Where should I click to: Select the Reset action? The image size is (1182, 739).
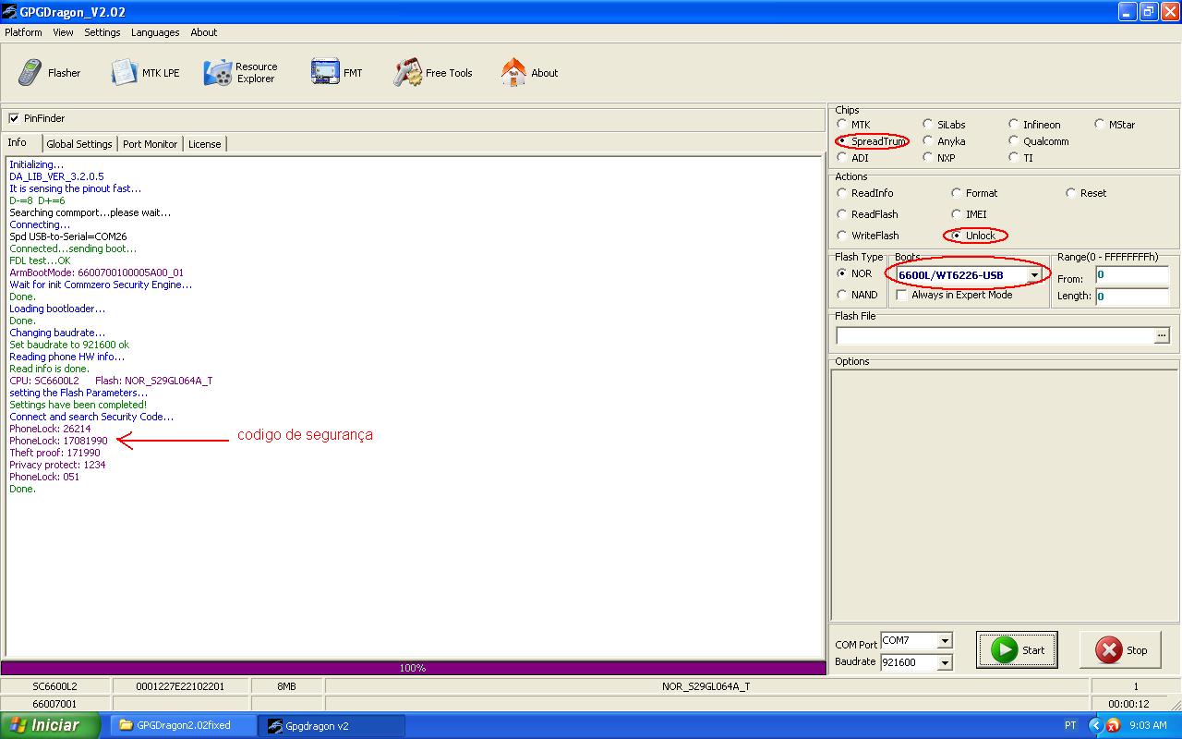[x=1071, y=193]
